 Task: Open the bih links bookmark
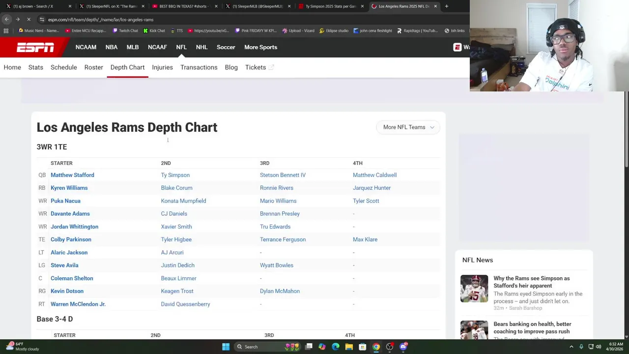[x=455, y=30]
